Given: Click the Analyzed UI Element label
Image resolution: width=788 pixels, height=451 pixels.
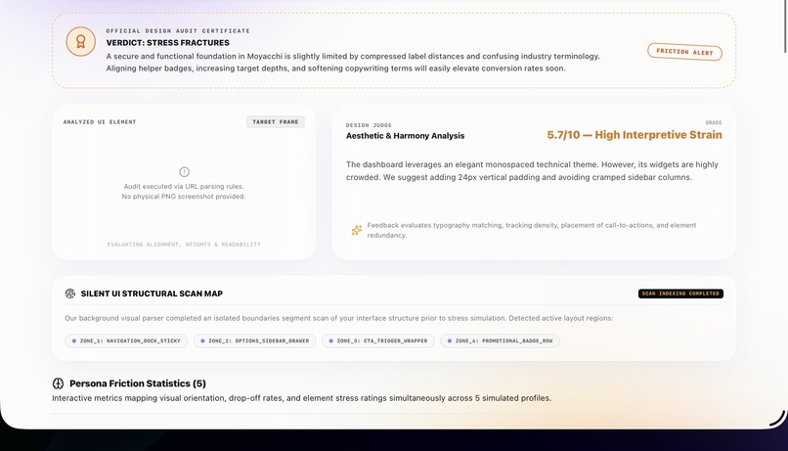Looking at the screenshot, I should [100, 121].
